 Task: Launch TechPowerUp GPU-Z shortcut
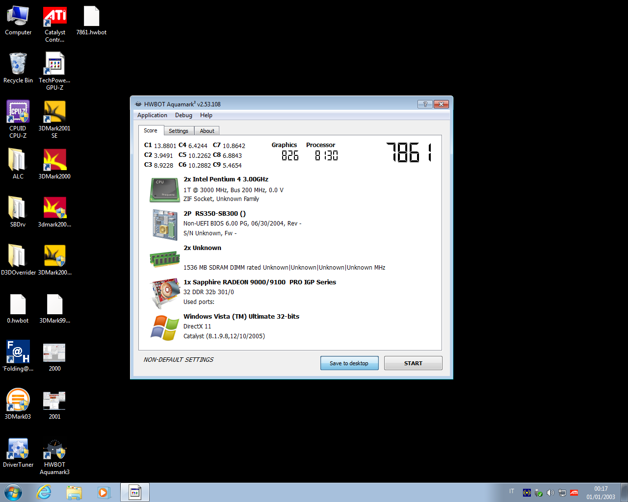(54, 72)
